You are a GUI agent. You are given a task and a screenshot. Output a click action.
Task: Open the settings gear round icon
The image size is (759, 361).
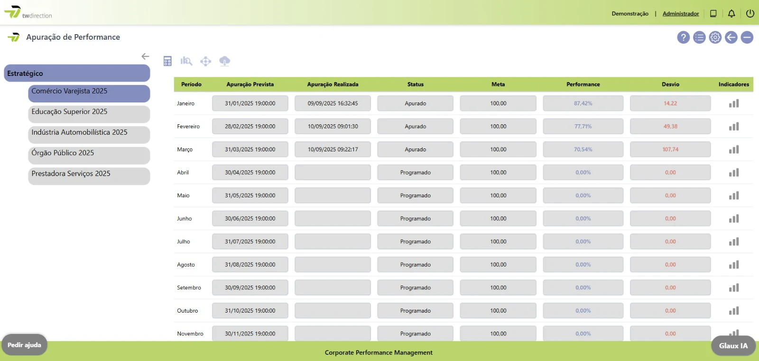tap(715, 37)
